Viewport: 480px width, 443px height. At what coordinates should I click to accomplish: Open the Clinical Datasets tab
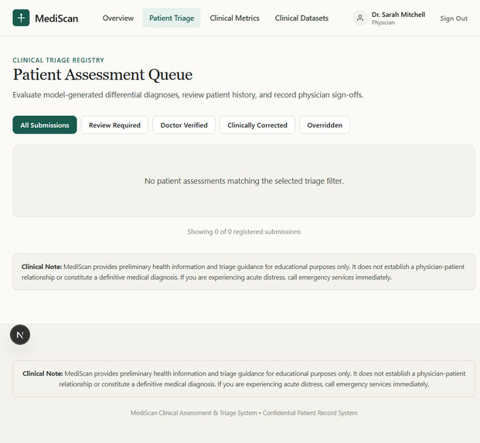pos(301,18)
